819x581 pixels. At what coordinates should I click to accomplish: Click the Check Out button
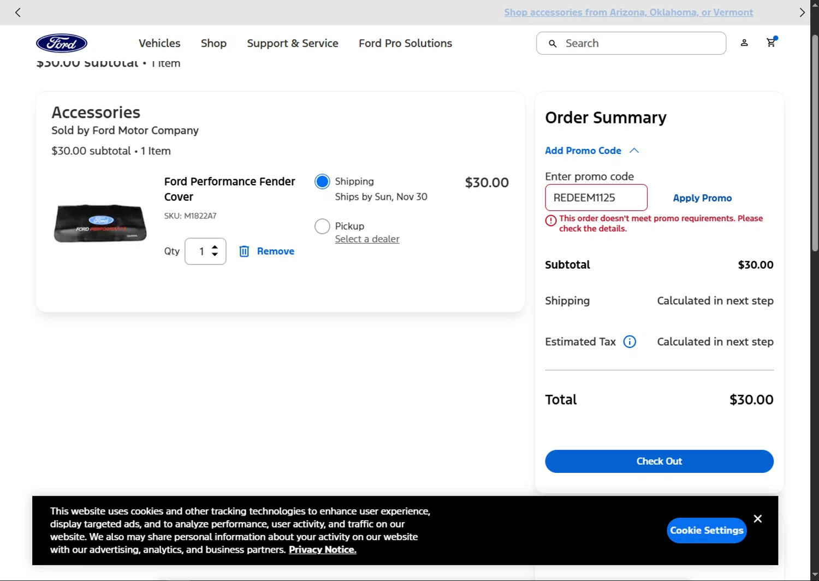tap(659, 461)
